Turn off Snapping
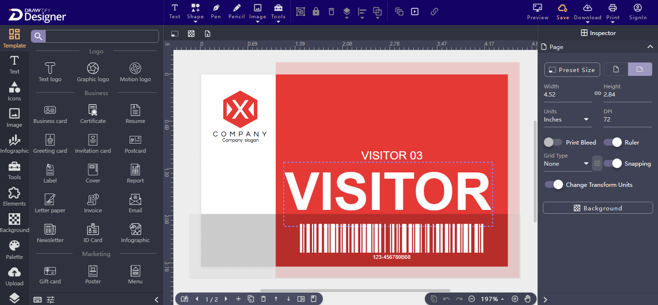 613,163
